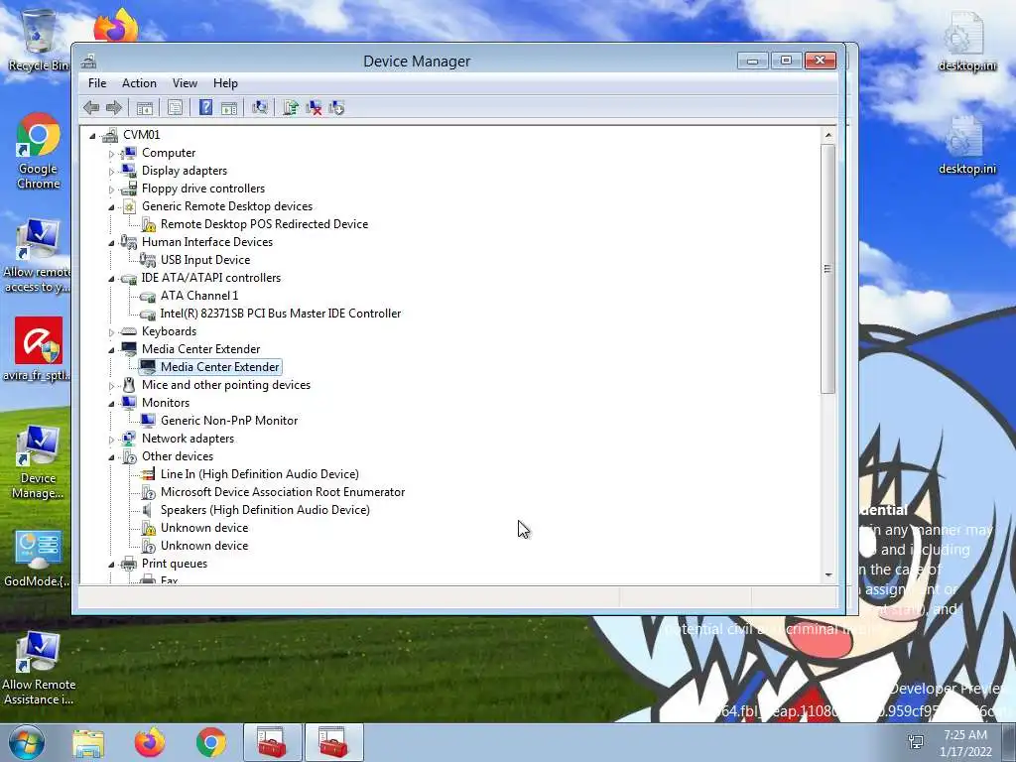Open the Help menu

click(225, 83)
